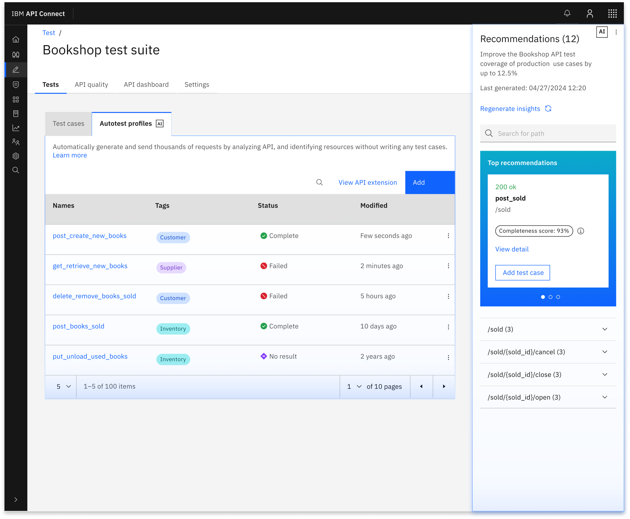Select the Autotest profiles tab
The height and width of the screenshot is (519, 630).
[x=131, y=124]
